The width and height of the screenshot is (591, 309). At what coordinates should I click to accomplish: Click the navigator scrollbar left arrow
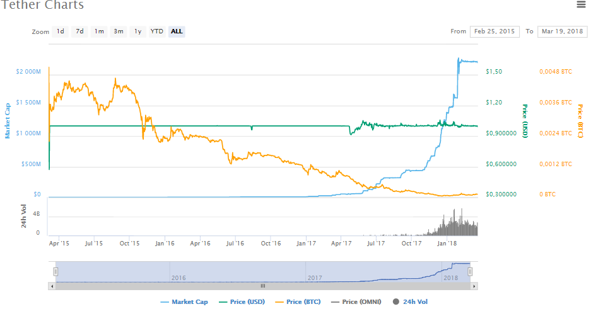(x=52, y=286)
